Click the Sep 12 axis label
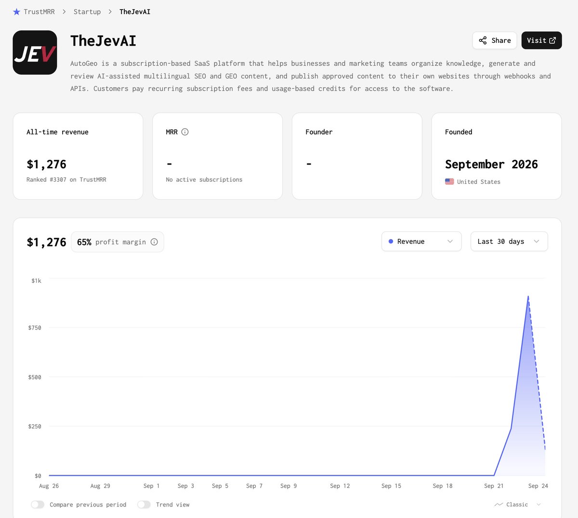The image size is (578, 518). (x=340, y=486)
